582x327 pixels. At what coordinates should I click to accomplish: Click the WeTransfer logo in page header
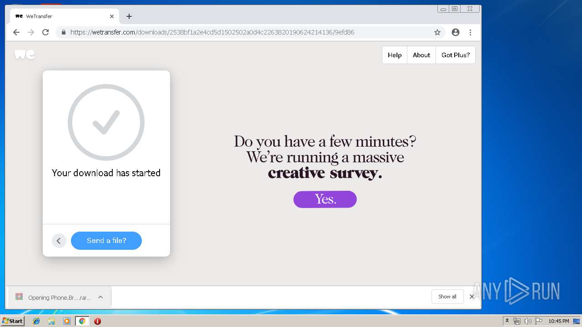click(25, 54)
